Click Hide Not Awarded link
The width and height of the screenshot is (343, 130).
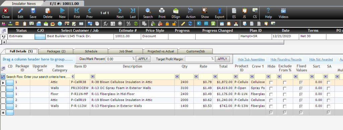[x=321, y=59]
